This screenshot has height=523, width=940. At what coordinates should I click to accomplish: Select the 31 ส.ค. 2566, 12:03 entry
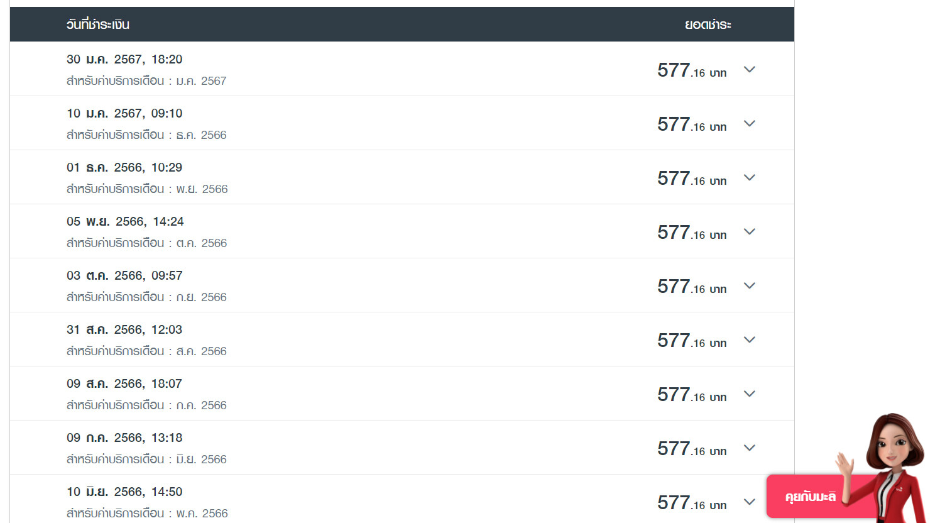(x=124, y=329)
